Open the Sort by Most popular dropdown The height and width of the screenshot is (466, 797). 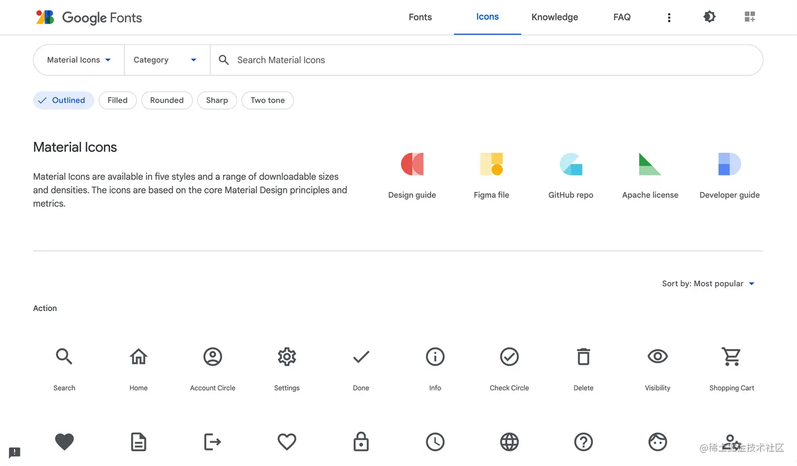click(709, 284)
